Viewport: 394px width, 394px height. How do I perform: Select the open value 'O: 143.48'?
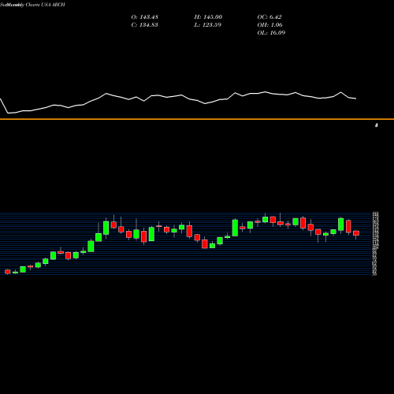point(145,17)
